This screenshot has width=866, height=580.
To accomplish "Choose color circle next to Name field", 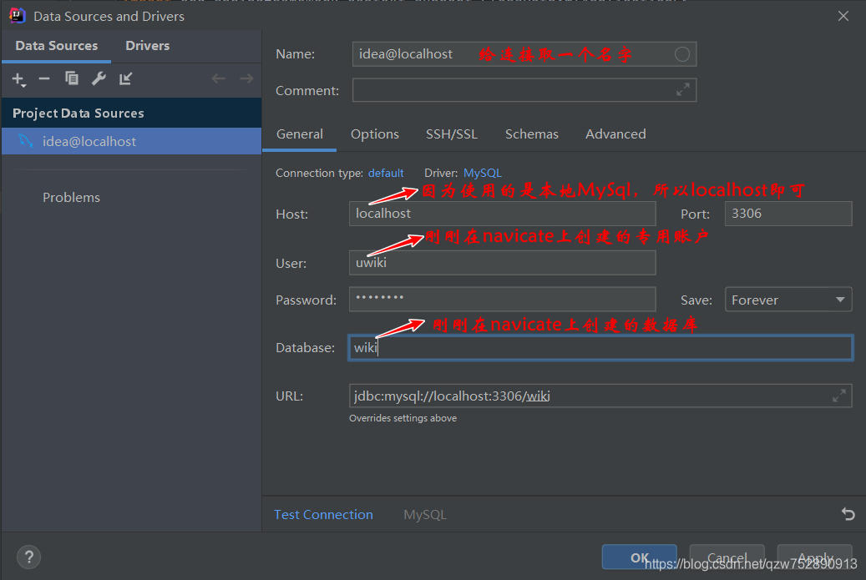I will [x=682, y=54].
